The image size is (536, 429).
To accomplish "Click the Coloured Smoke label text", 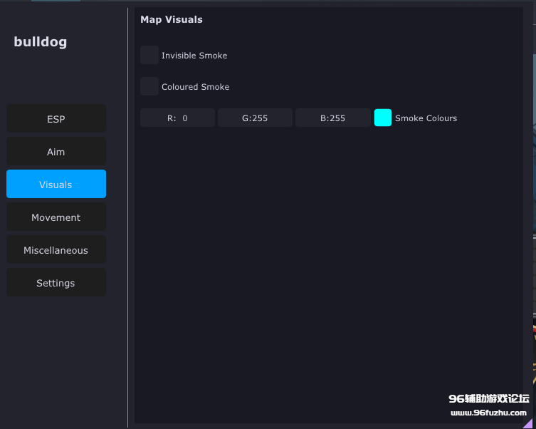I will pyautogui.click(x=195, y=87).
